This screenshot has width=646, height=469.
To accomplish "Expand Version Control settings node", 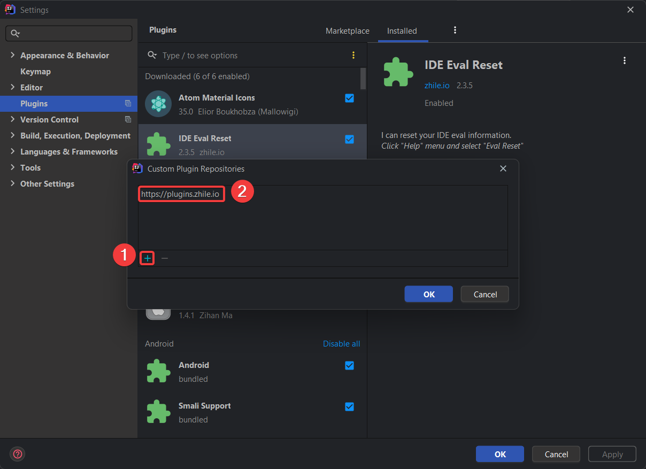I will click(13, 119).
